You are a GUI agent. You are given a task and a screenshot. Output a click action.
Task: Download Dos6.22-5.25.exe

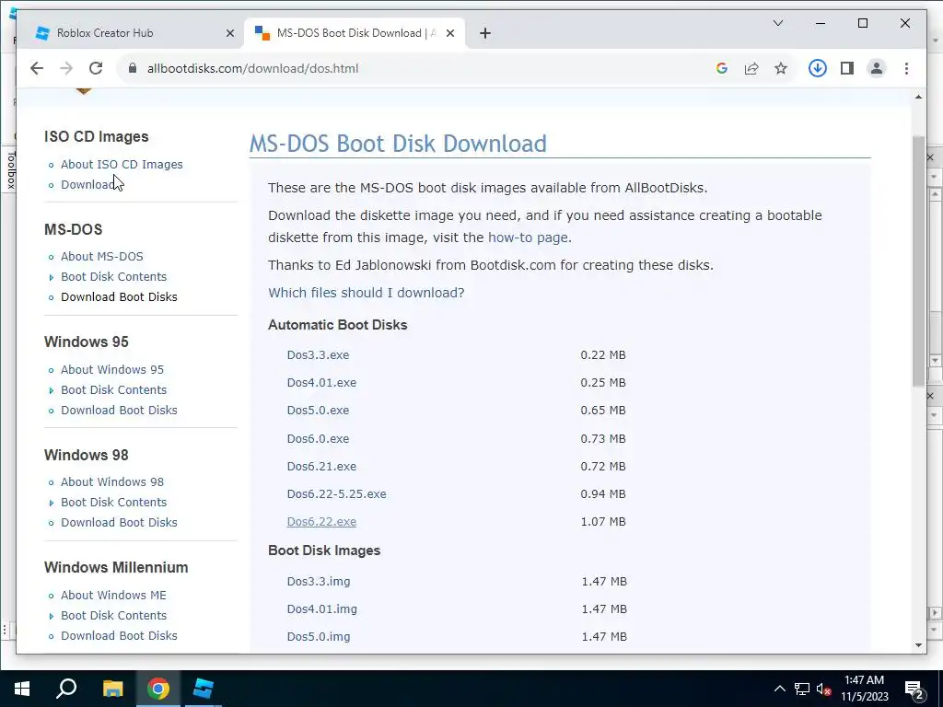(336, 493)
